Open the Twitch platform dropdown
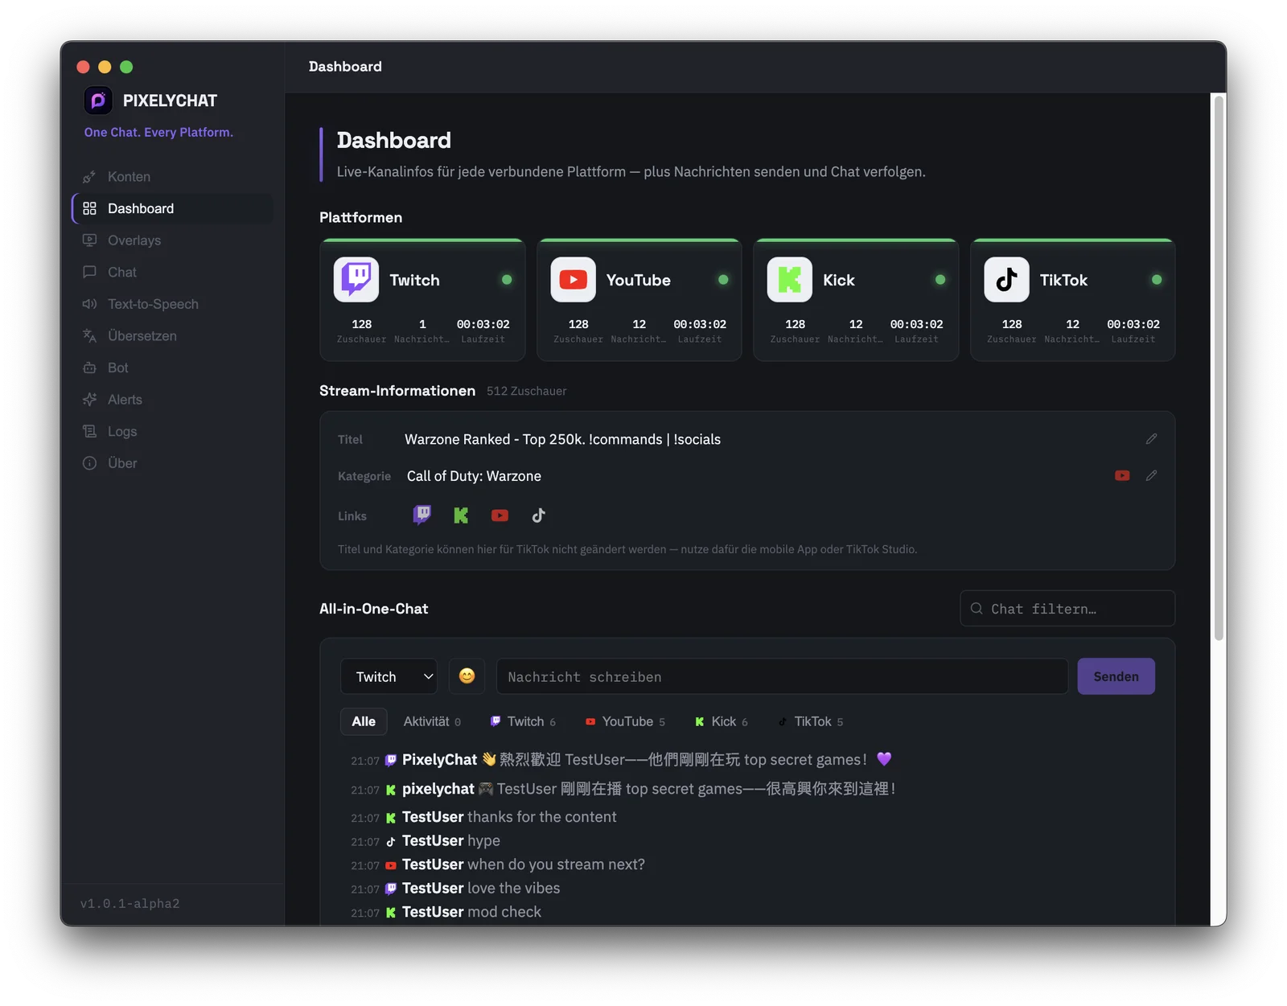1287x1006 pixels. coord(389,677)
